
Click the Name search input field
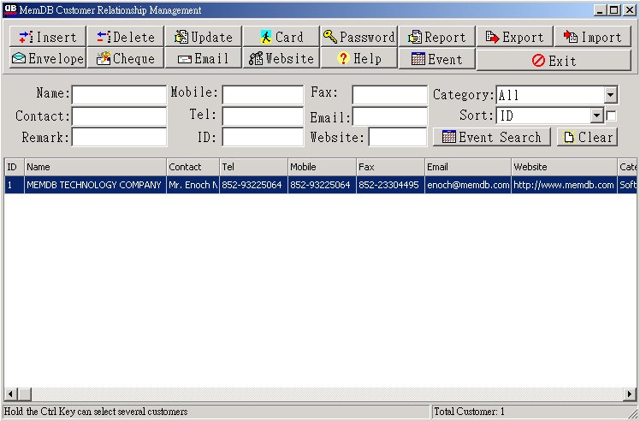[x=119, y=95]
